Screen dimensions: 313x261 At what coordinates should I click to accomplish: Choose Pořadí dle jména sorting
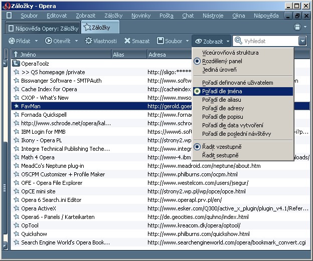click(x=243, y=91)
